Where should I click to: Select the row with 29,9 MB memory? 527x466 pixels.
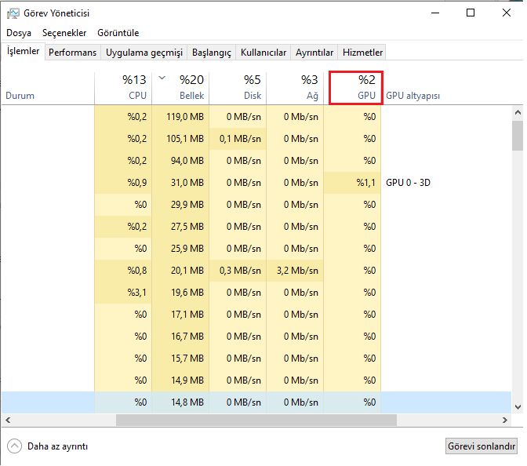point(256,205)
